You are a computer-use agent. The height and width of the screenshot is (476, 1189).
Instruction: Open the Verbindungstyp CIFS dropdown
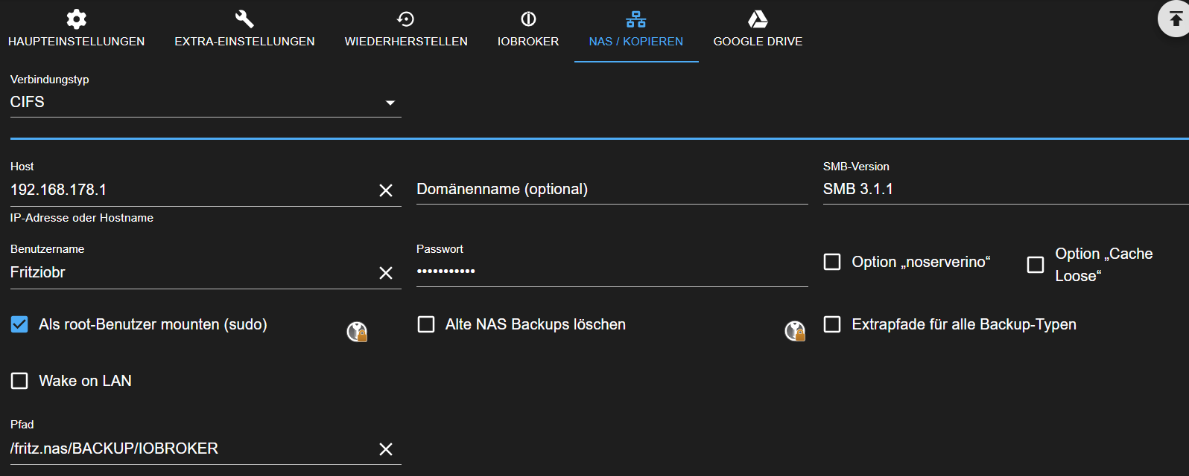click(206, 102)
